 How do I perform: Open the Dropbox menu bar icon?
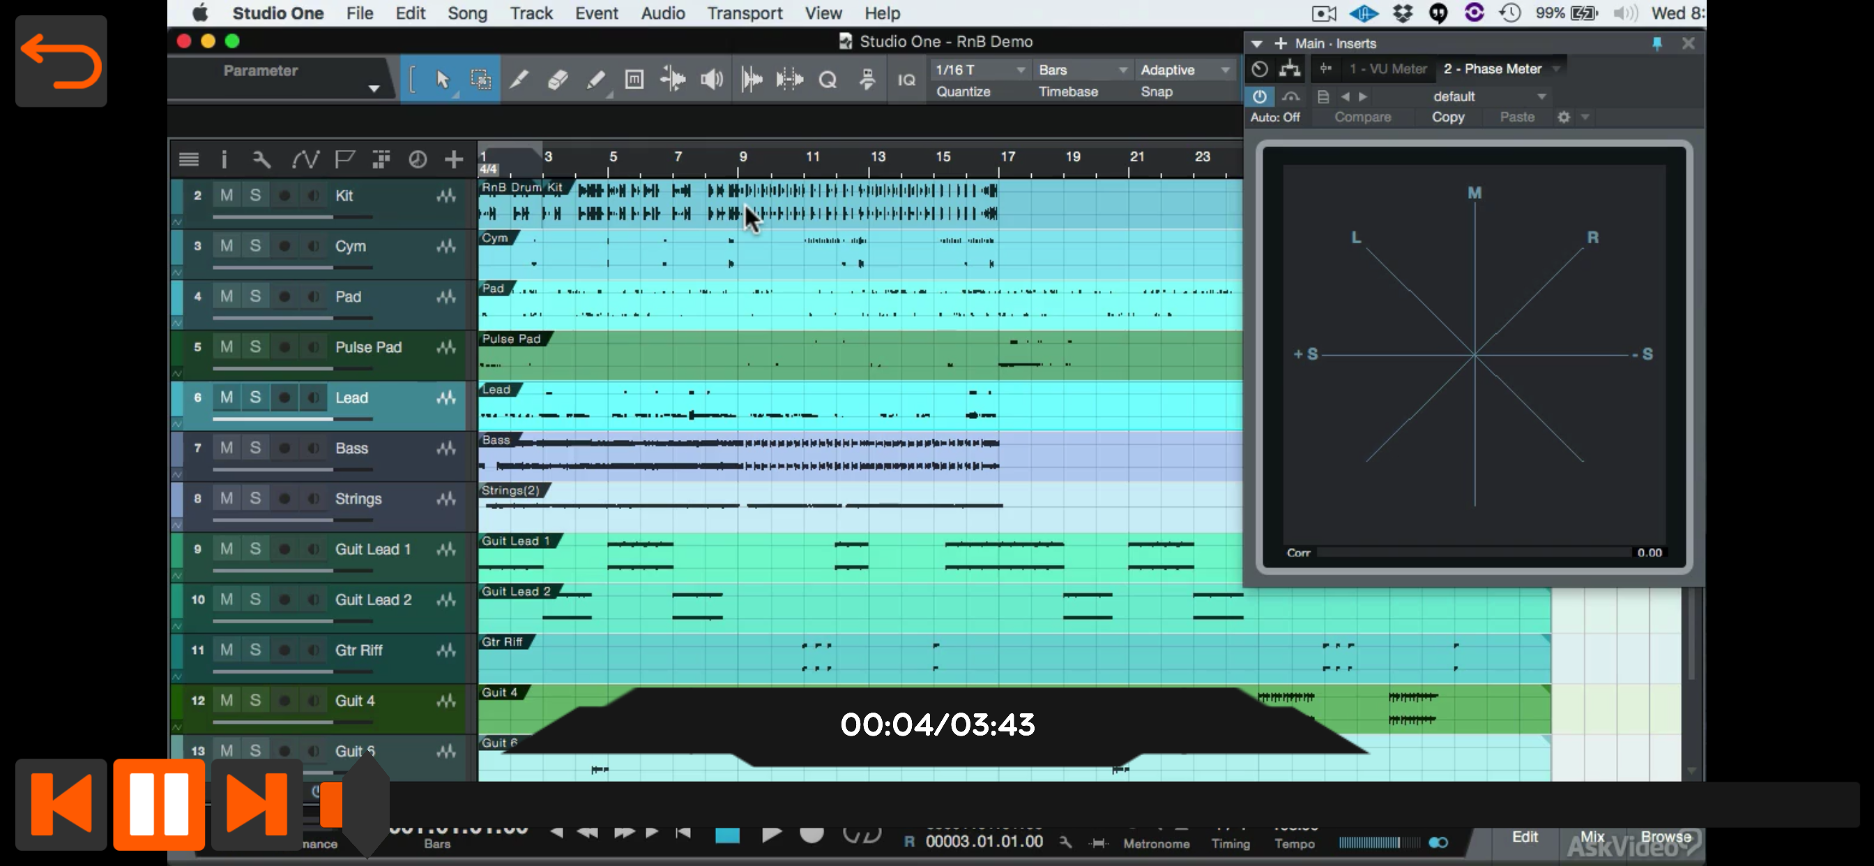[x=1402, y=13]
